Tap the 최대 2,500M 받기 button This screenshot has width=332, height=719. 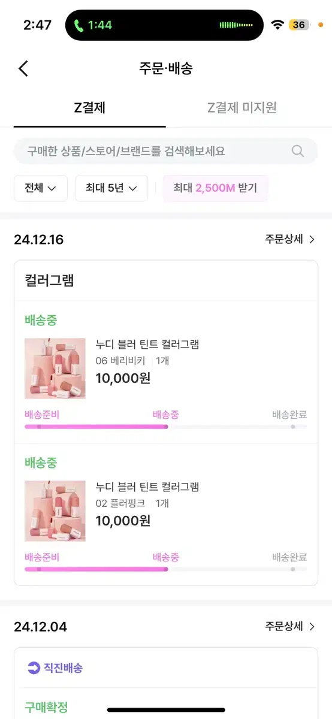(x=215, y=188)
